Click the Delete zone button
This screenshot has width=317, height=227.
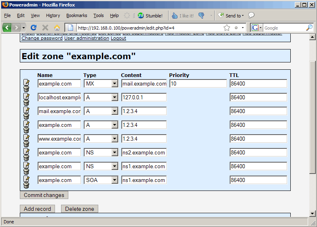(x=79, y=209)
